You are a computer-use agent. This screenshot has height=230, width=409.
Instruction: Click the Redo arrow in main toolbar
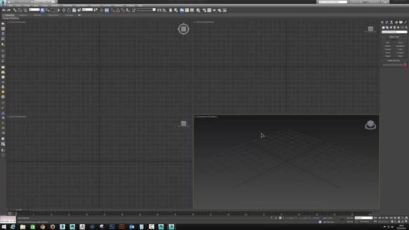click(x=9, y=10)
